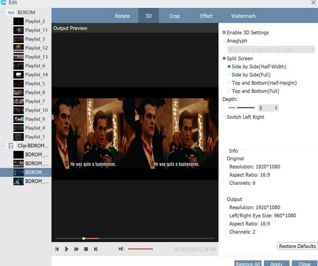Collapse the Clip-BDROM tree node
The height and width of the screenshot is (266, 318).
(2, 146)
